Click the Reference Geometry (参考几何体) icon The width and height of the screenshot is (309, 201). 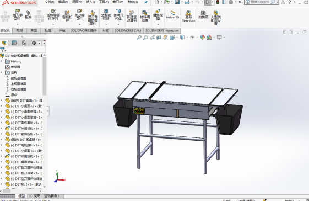(118, 11)
